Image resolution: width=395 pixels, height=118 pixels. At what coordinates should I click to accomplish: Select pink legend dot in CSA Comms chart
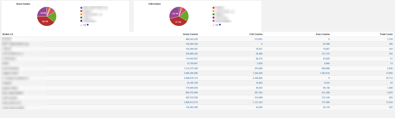point(214,21)
